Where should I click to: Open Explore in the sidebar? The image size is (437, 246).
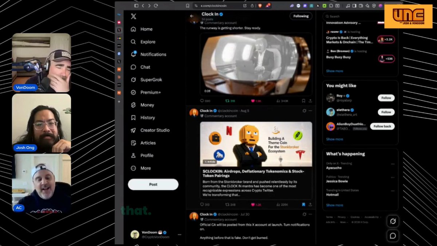point(143,42)
